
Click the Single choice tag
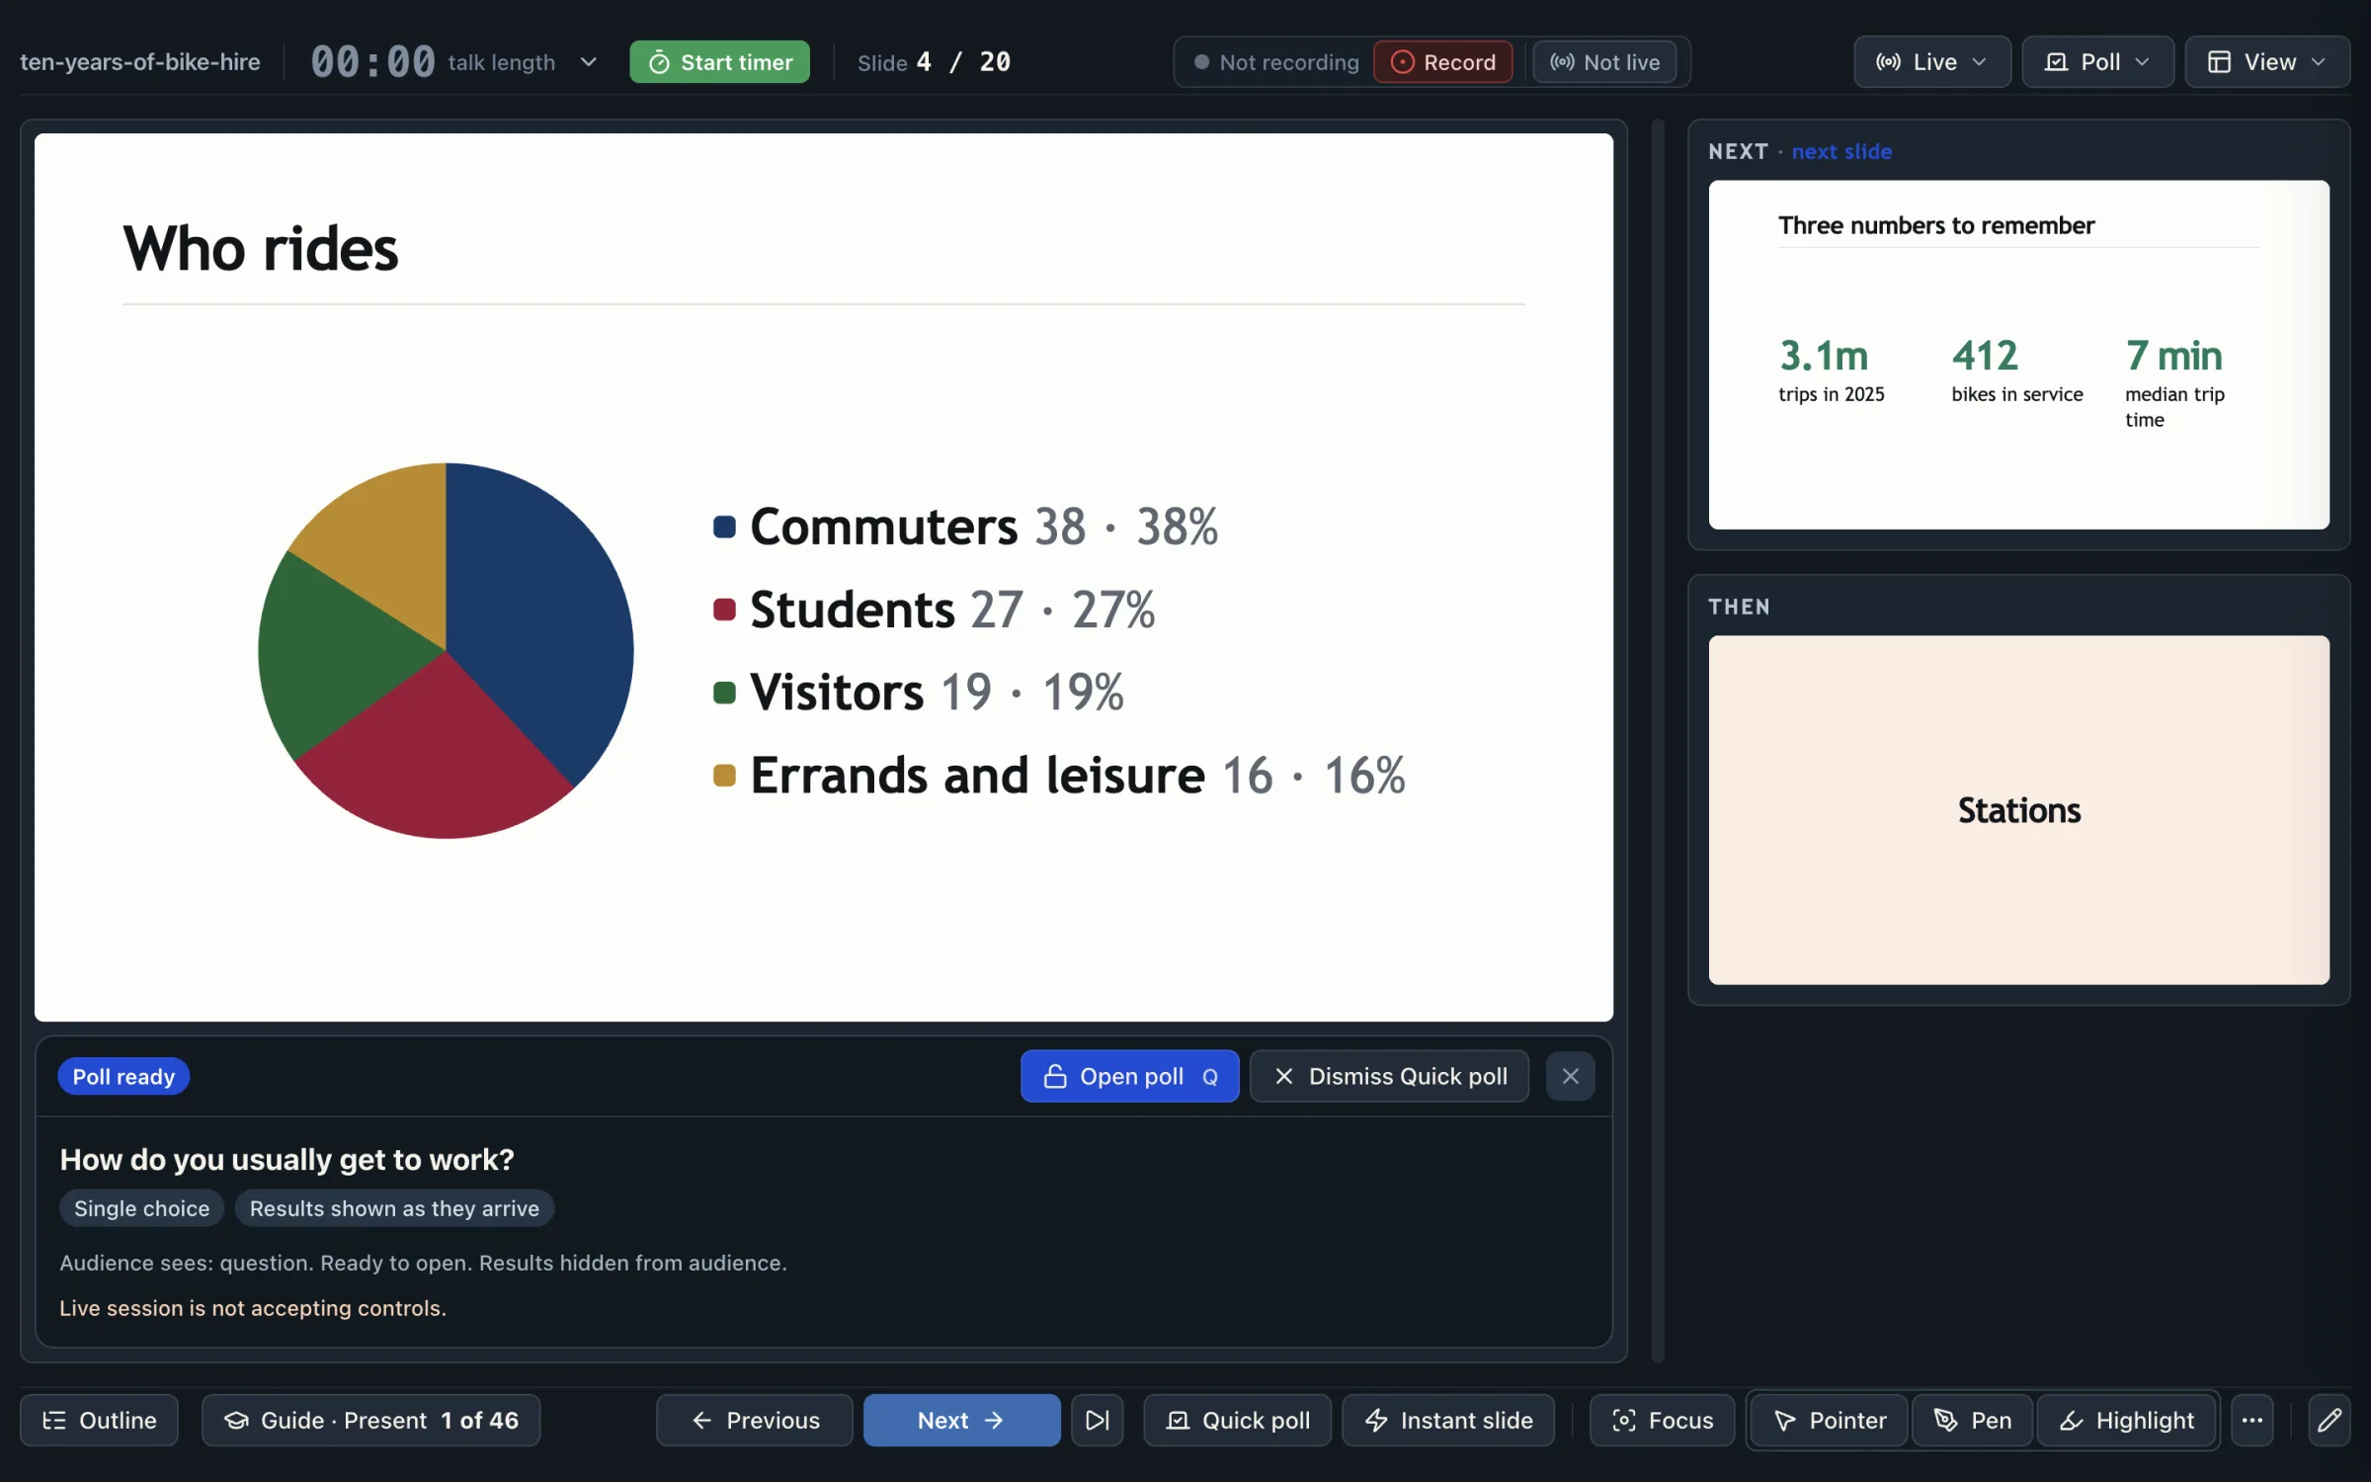[x=141, y=1208]
